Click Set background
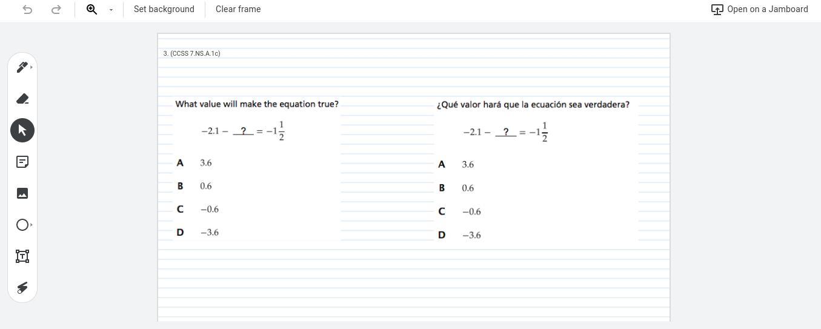 tap(164, 9)
